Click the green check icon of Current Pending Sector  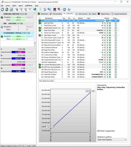(40, 65)
